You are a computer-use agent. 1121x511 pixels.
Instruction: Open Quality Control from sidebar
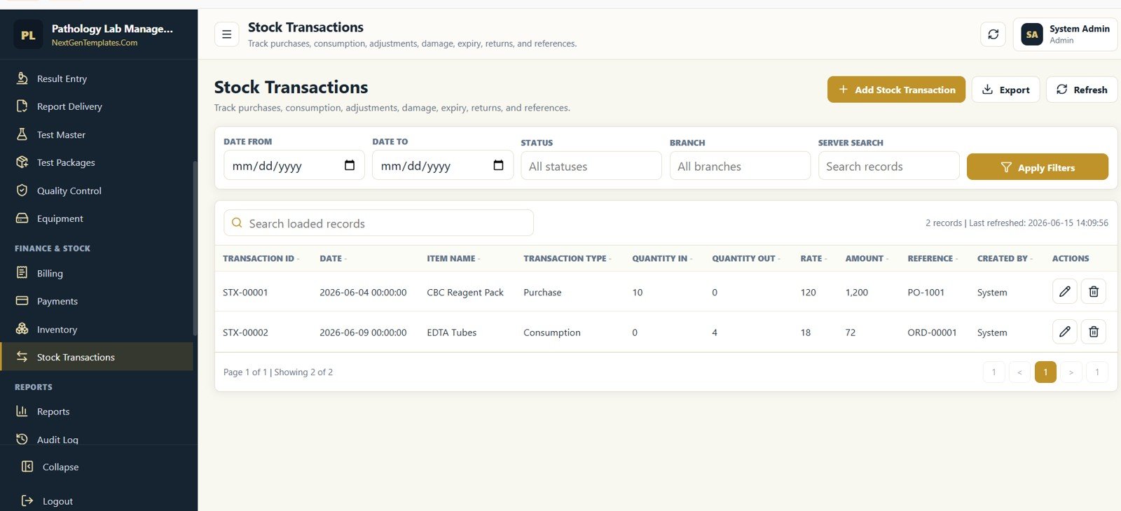pyautogui.click(x=98, y=190)
